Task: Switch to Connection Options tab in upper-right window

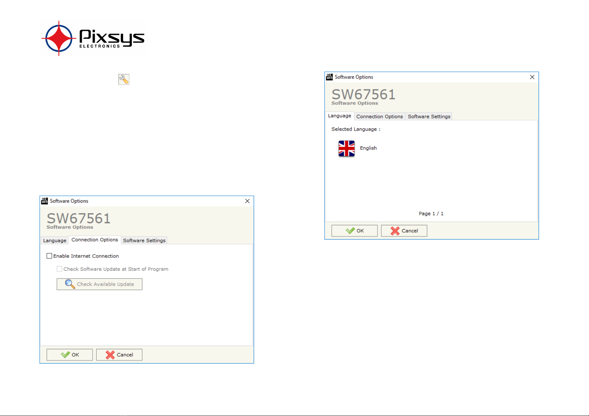Action: (380, 116)
